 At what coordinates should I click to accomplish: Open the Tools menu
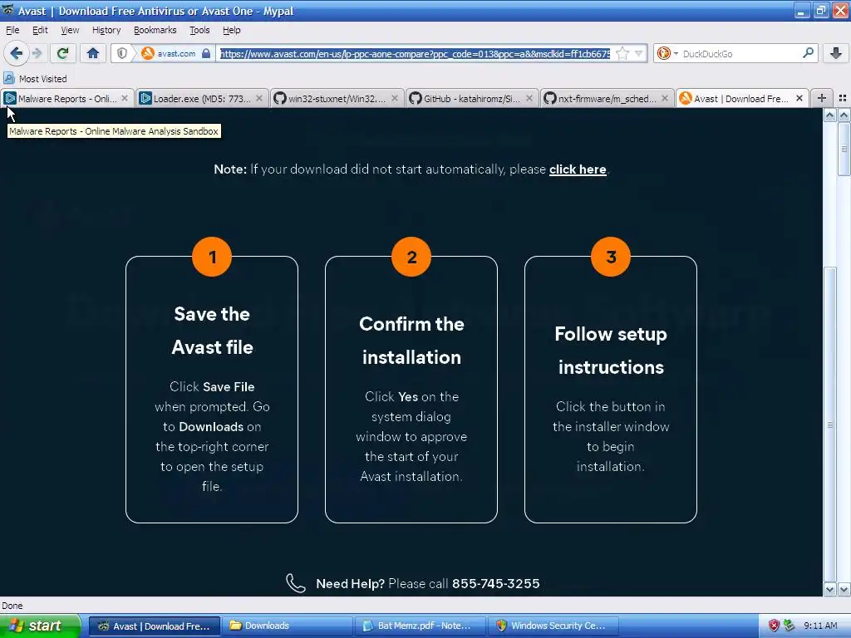click(199, 31)
